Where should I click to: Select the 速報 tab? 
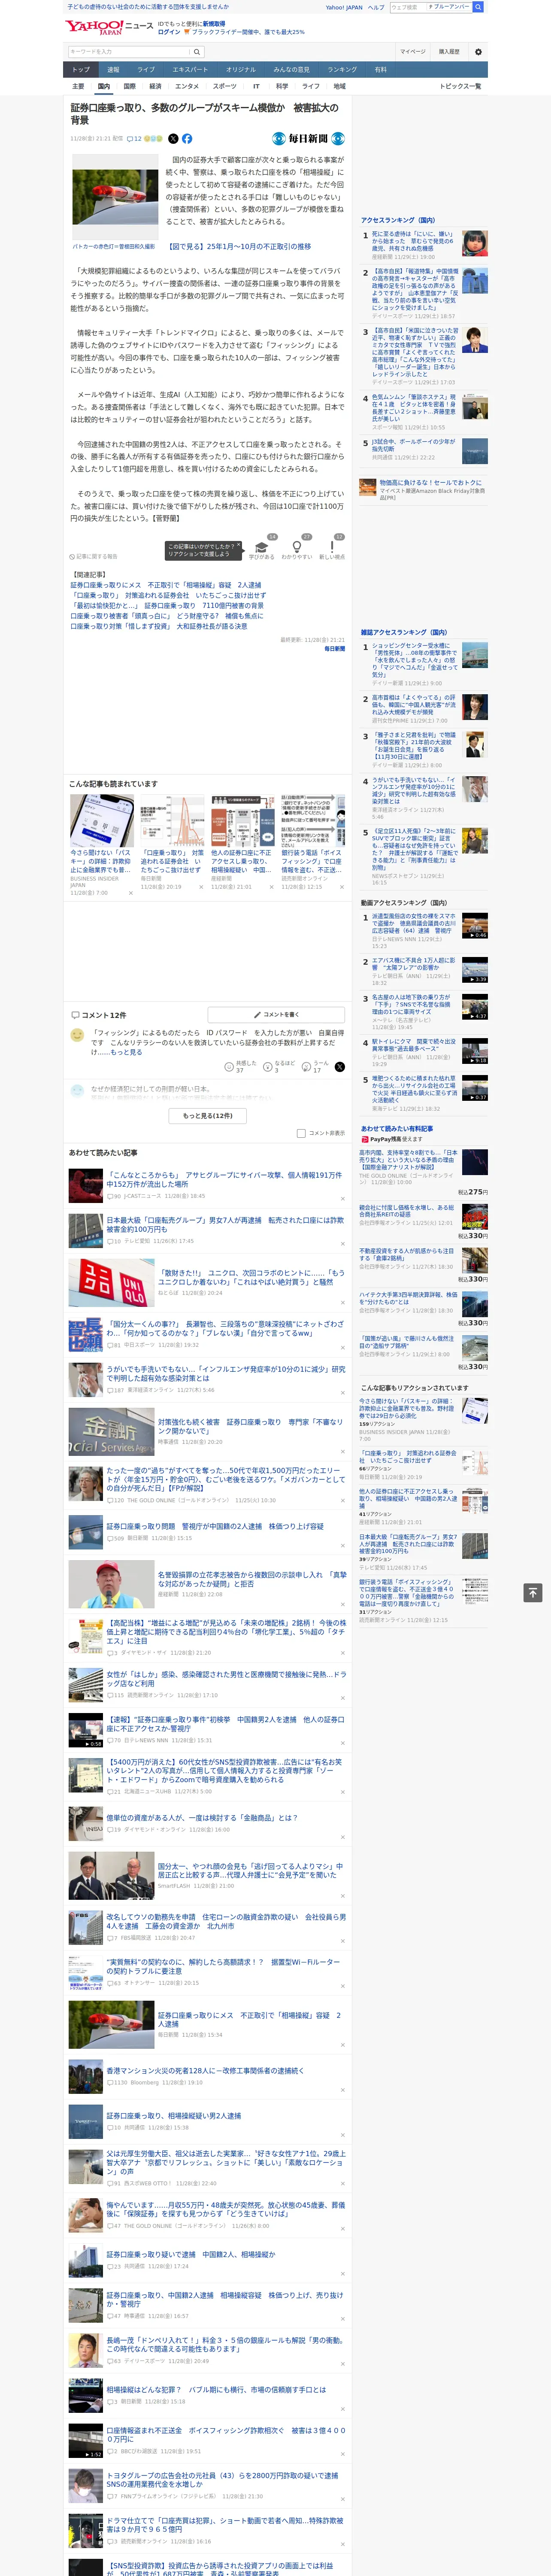(x=113, y=70)
